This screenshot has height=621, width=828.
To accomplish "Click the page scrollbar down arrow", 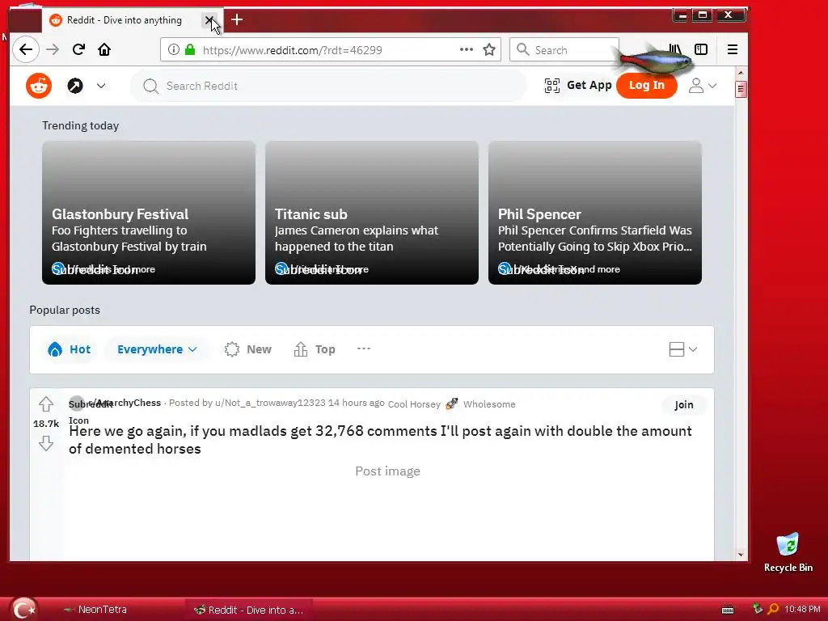I will point(741,555).
